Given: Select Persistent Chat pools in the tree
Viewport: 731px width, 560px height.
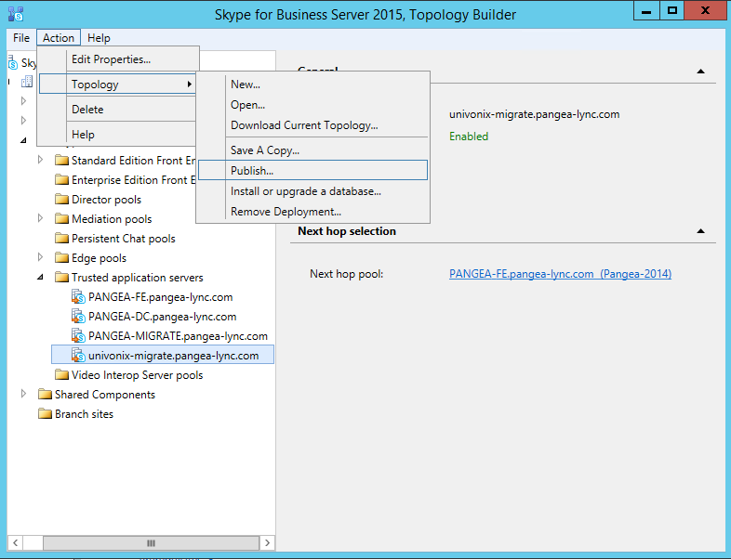Looking at the screenshot, I should click(124, 239).
